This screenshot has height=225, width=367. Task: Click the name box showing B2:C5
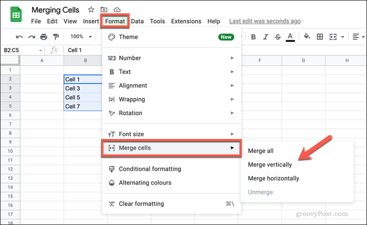(x=20, y=50)
